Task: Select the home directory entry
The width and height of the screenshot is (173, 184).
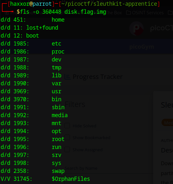Action: coord(33,20)
